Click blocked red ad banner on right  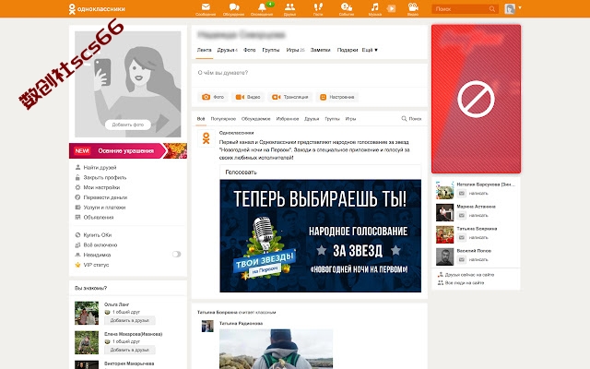(476, 99)
